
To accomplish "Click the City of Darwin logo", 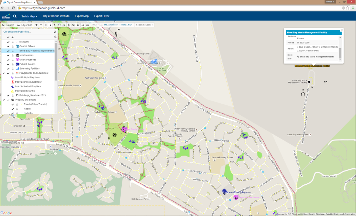I will (x=6, y=16).
